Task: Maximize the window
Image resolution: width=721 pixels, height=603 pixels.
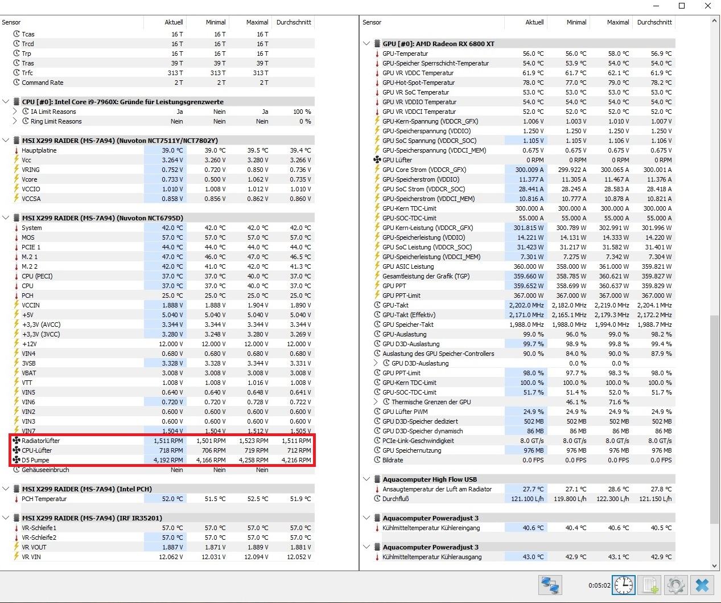Action: (x=682, y=6)
